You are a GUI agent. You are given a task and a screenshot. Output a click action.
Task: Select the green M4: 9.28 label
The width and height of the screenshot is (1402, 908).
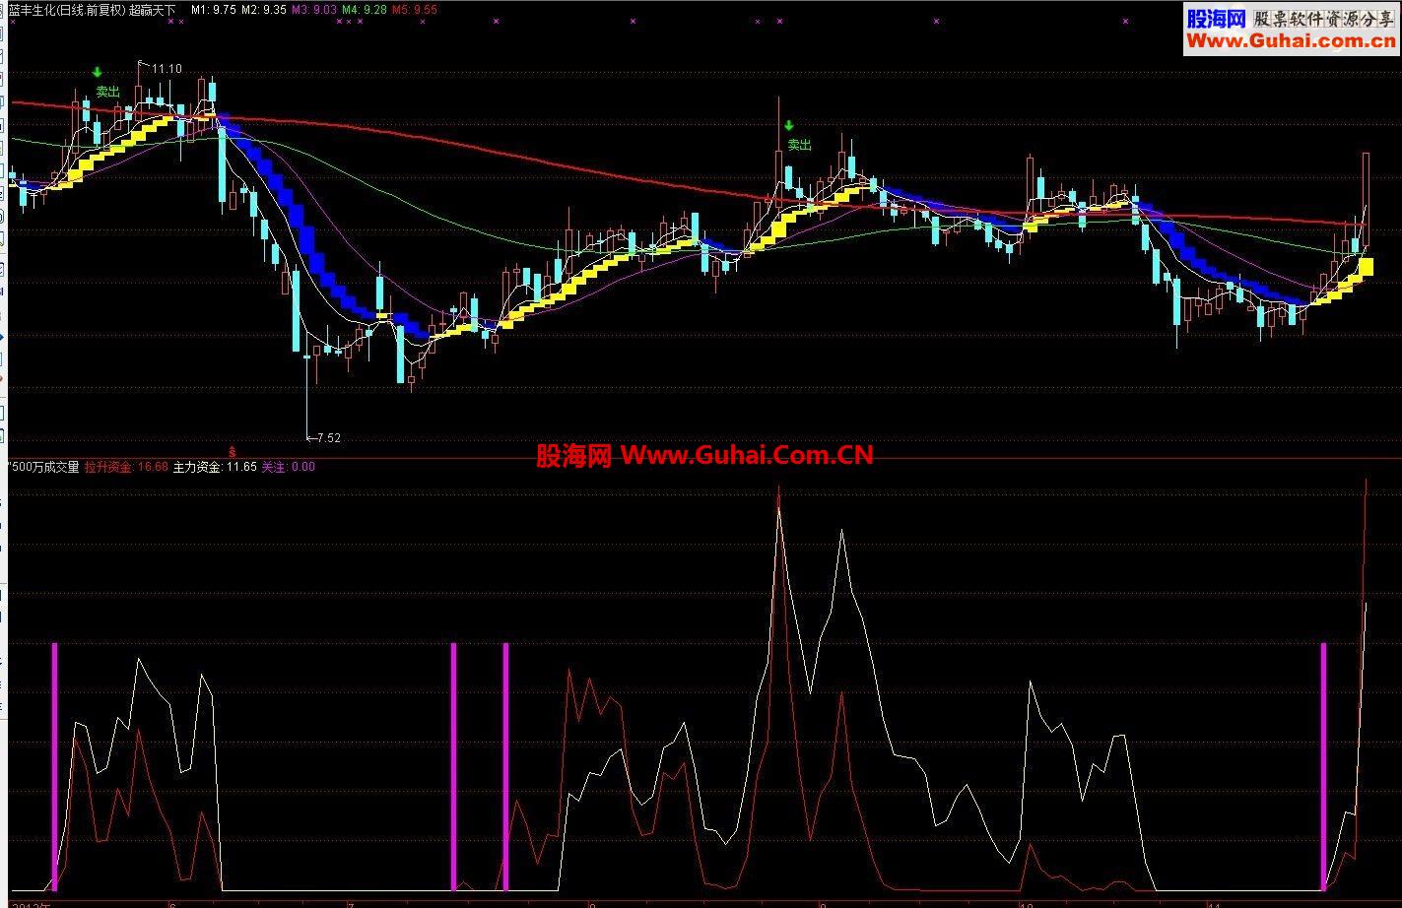point(364,9)
